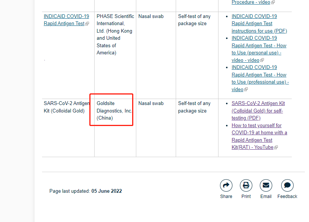Click external link icon beside 'Procedure - video'

pyautogui.click(x=273, y=3)
